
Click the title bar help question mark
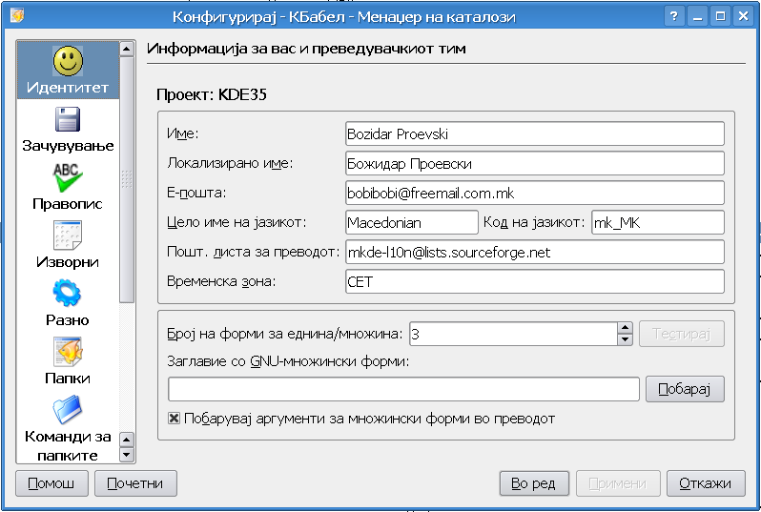673,16
